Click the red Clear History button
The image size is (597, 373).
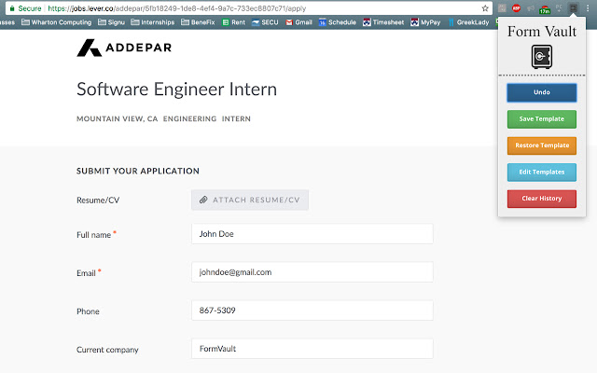pyautogui.click(x=541, y=199)
